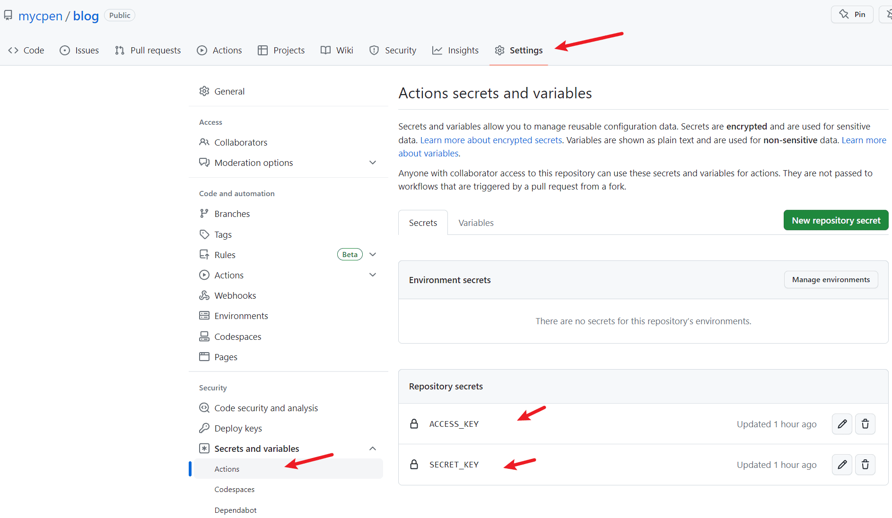Click the edit pencil for SECRET_KEY
The height and width of the screenshot is (518, 892).
click(842, 465)
